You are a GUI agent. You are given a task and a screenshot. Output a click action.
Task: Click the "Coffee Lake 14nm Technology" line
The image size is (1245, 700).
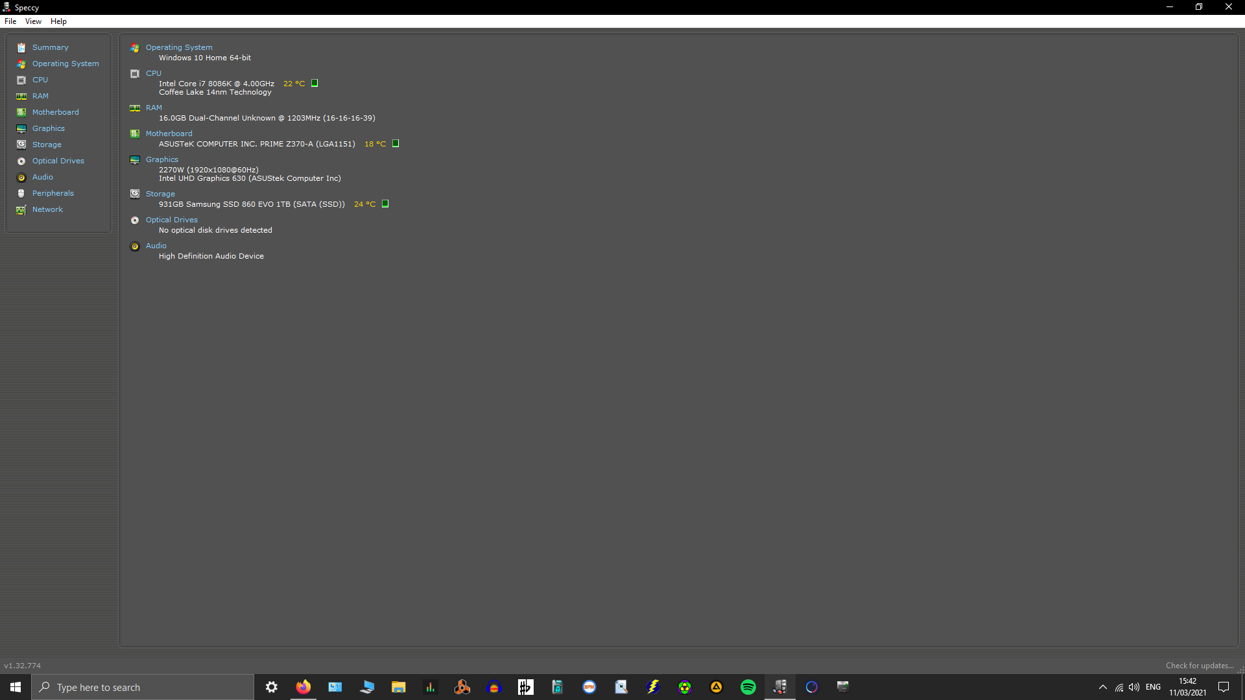point(215,92)
